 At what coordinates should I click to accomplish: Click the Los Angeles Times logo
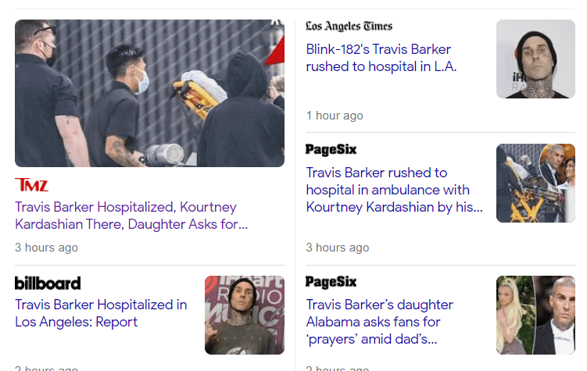[x=349, y=27]
